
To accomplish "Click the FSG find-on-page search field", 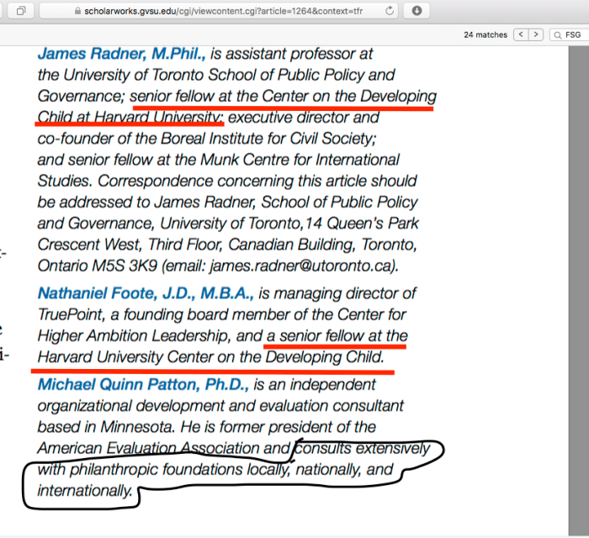I will [x=574, y=34].
